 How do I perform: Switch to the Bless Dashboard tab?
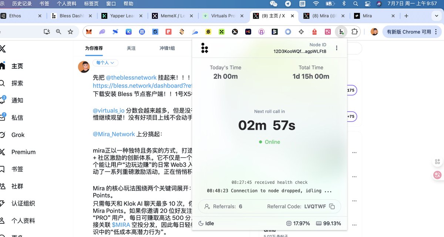point(72,16)
